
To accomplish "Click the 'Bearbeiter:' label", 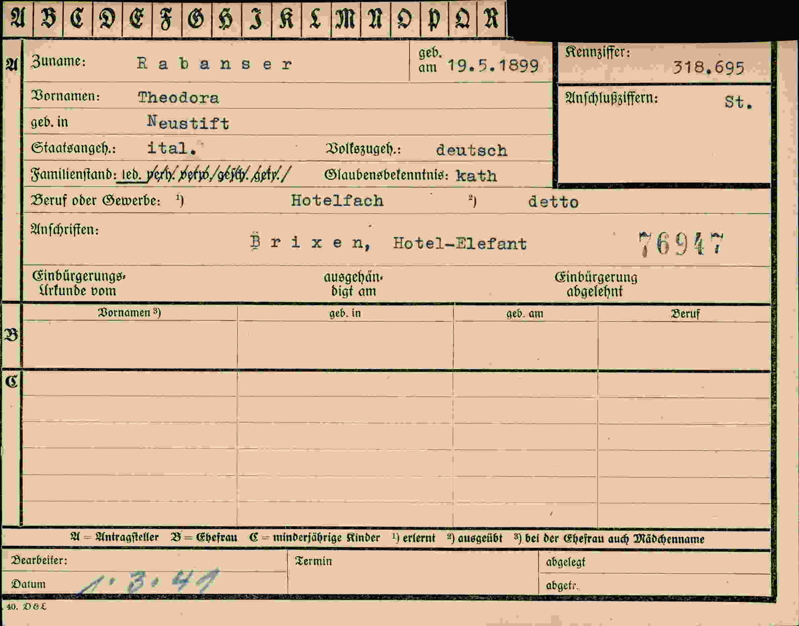I will [39, 560].
